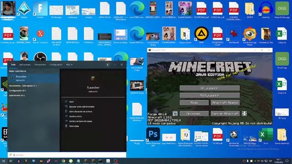Open the search panel options ellipsis
The image size is (292, 164).
115,65
